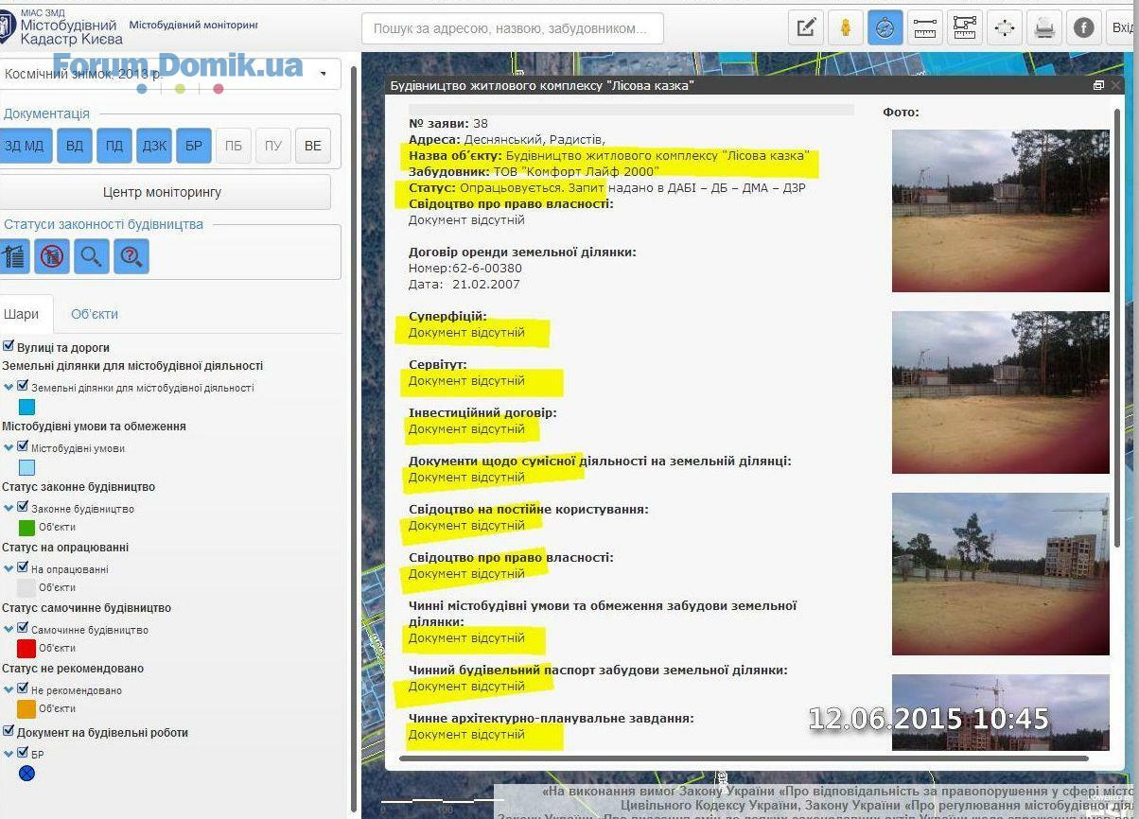Viewport: 1139px width, 819px height.
Task: Select the text Номер:62-6-00380
Action: click(x=465, y=268)
